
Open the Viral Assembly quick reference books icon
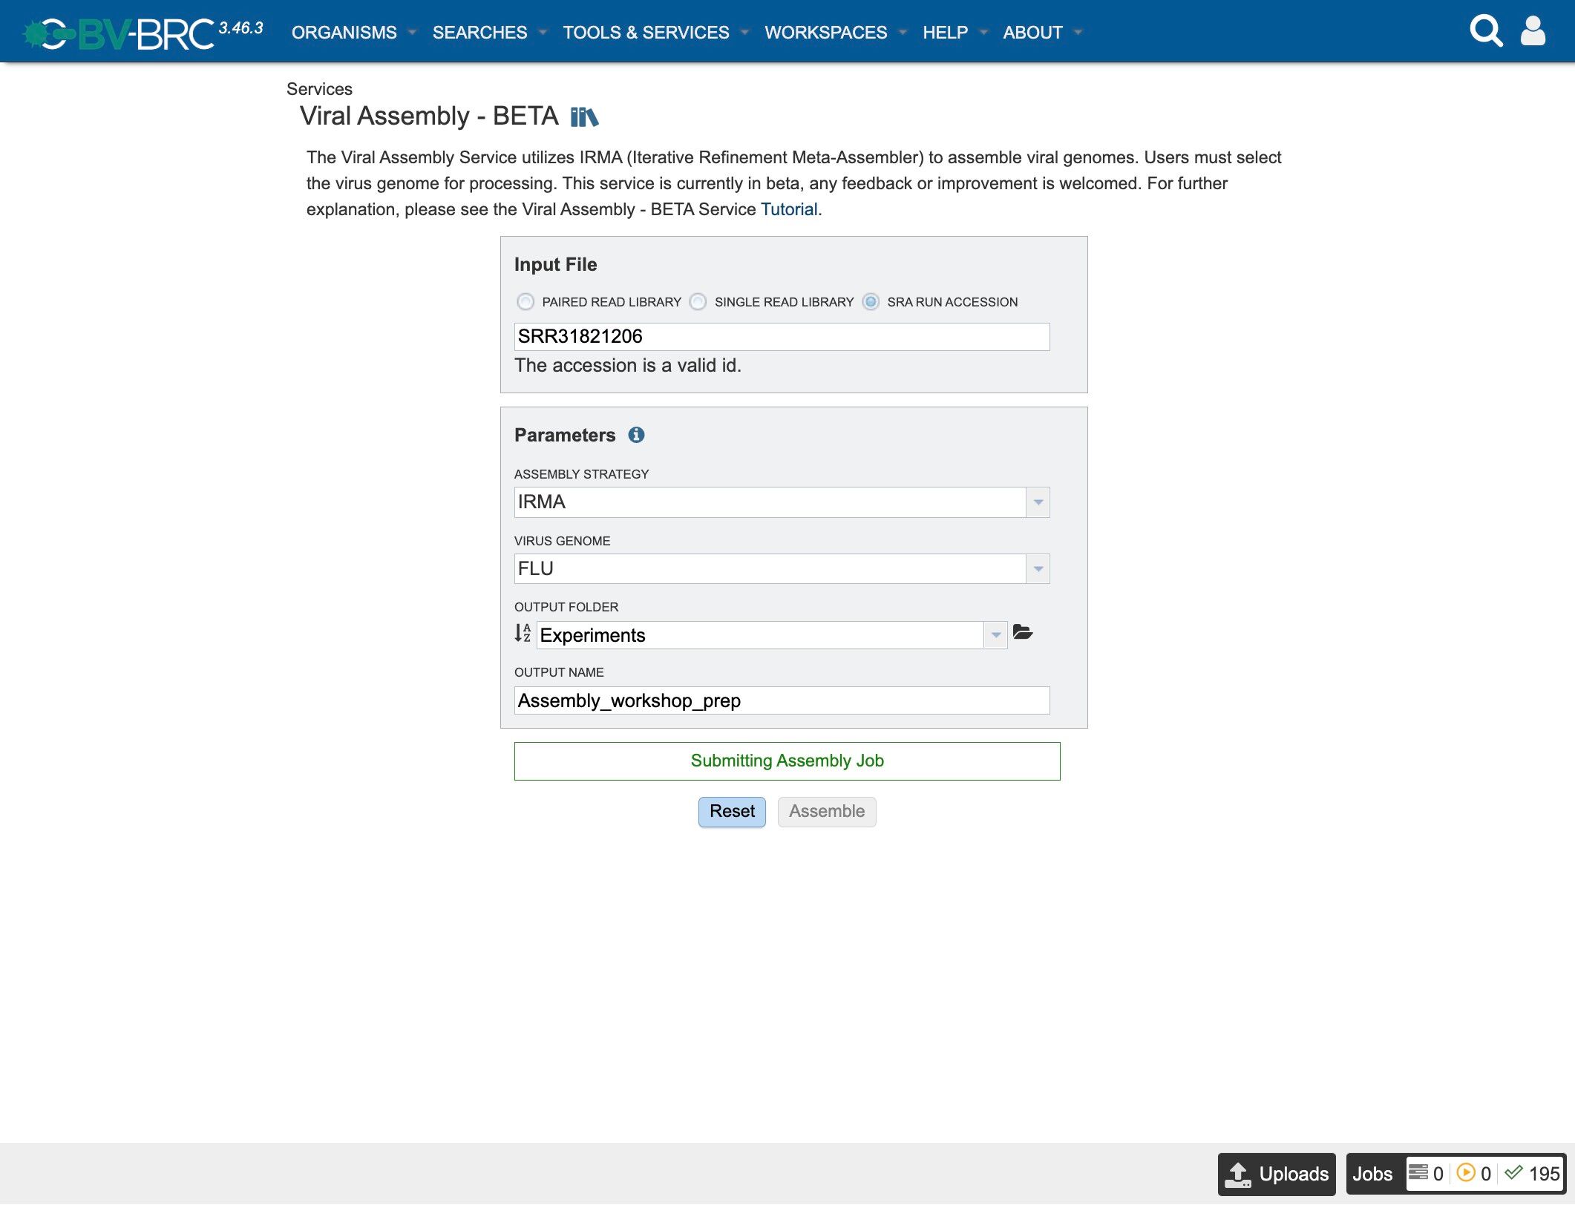coord(584,116)
